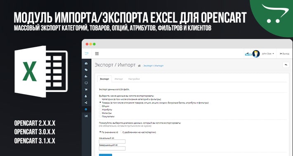Click the breadcrumb home icon

(139, 66)
